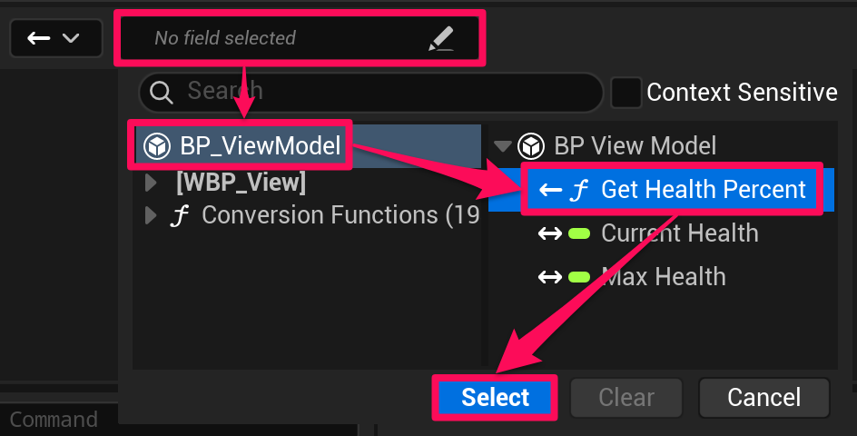
Task: Click the green float pin beside Max Health
Action: tap(579, 277)
